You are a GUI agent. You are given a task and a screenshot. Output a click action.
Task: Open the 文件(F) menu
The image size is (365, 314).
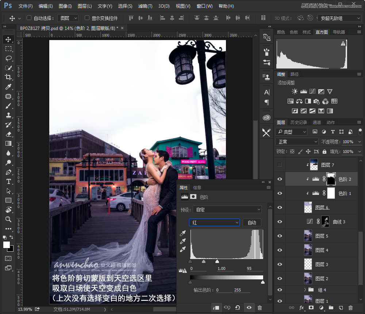point(26,6)
